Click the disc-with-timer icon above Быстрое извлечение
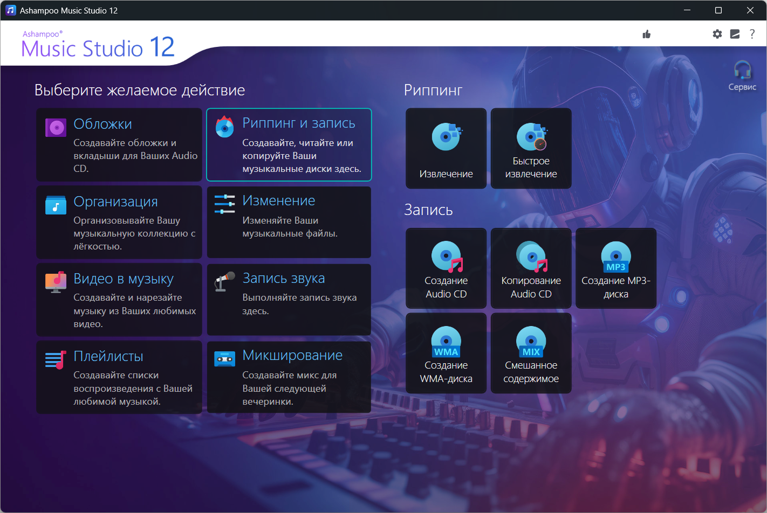 coord(532,136)
